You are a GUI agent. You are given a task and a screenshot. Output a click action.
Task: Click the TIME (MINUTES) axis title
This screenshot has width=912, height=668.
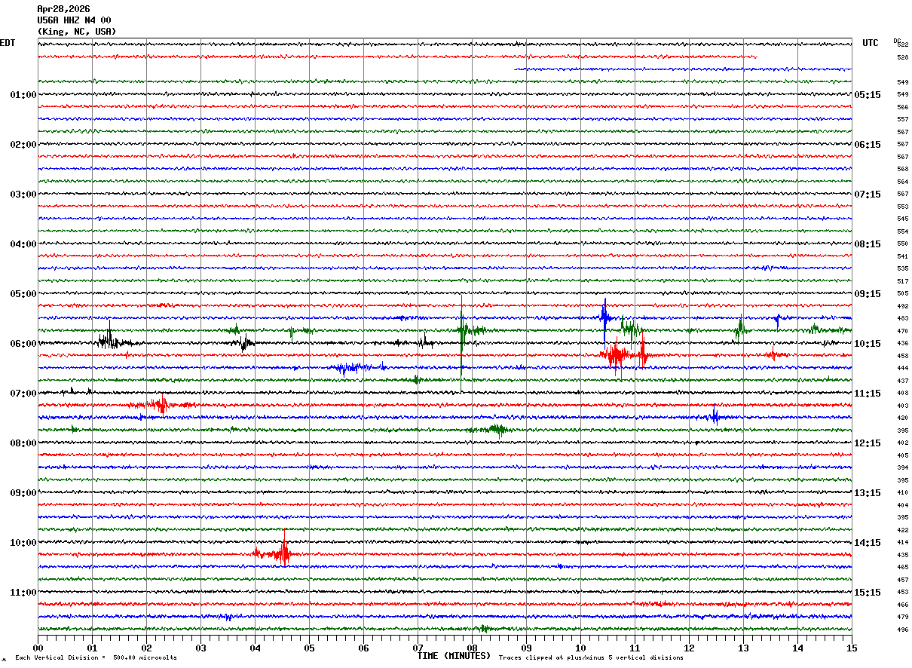click(454, 656)
